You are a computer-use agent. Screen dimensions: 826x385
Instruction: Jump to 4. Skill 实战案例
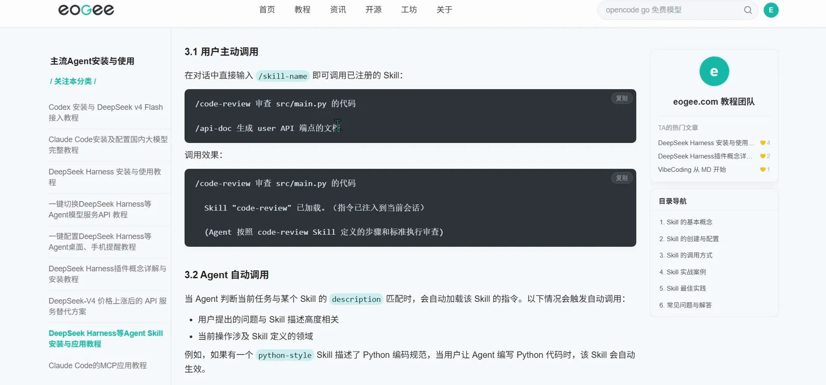click(682, 272)
